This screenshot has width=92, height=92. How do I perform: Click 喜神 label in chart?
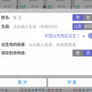pyautogui.click(x=23, y=7)
